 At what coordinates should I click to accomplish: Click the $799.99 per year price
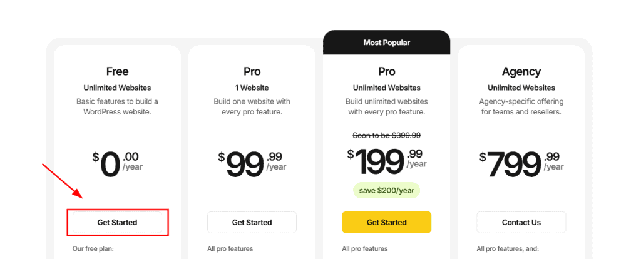tap(521, 163)
